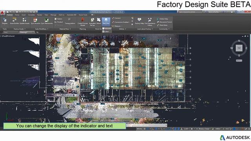Run Sync Navisworks workflow
This screenshot has width=251, height=141.
pos(47,21)
